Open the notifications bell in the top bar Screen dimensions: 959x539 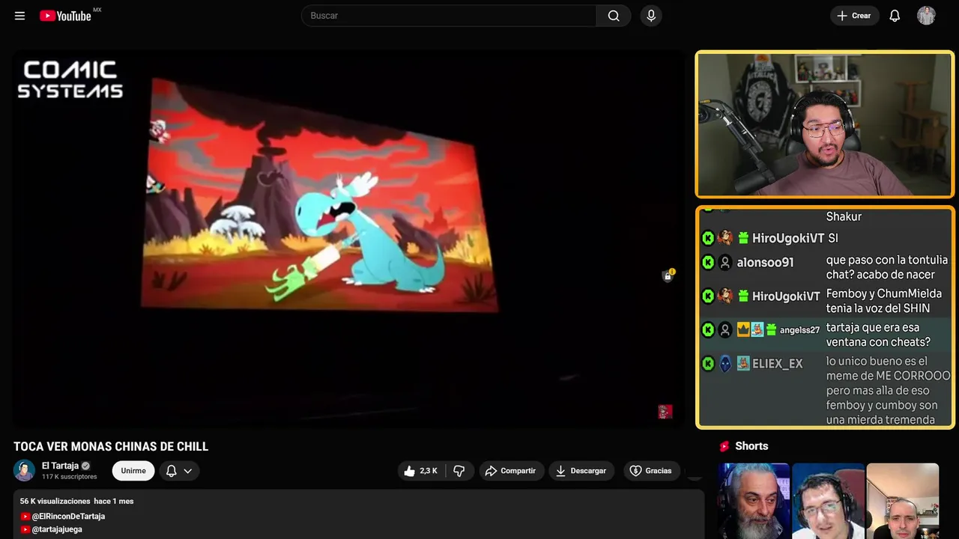click(x=895, y=16)
